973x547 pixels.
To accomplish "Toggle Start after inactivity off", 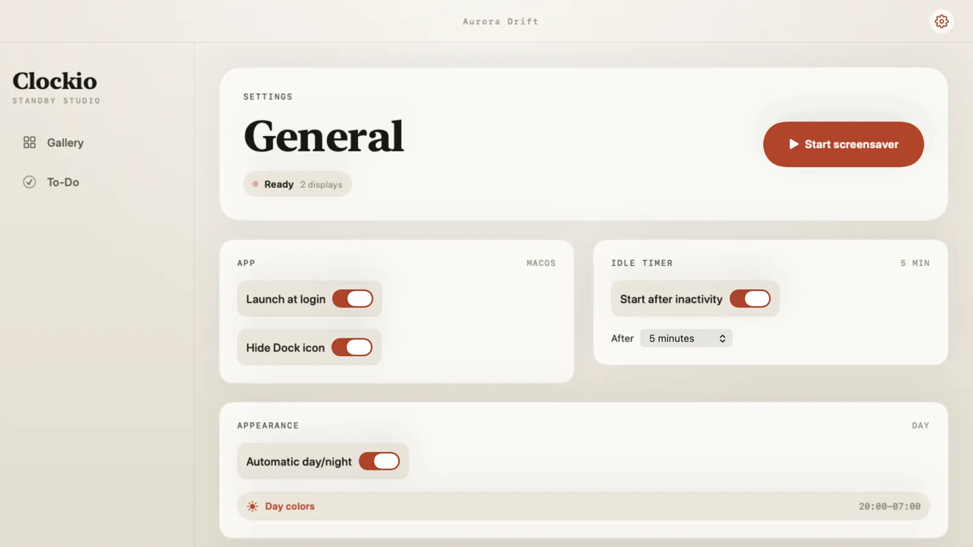I will pos(750,298).
